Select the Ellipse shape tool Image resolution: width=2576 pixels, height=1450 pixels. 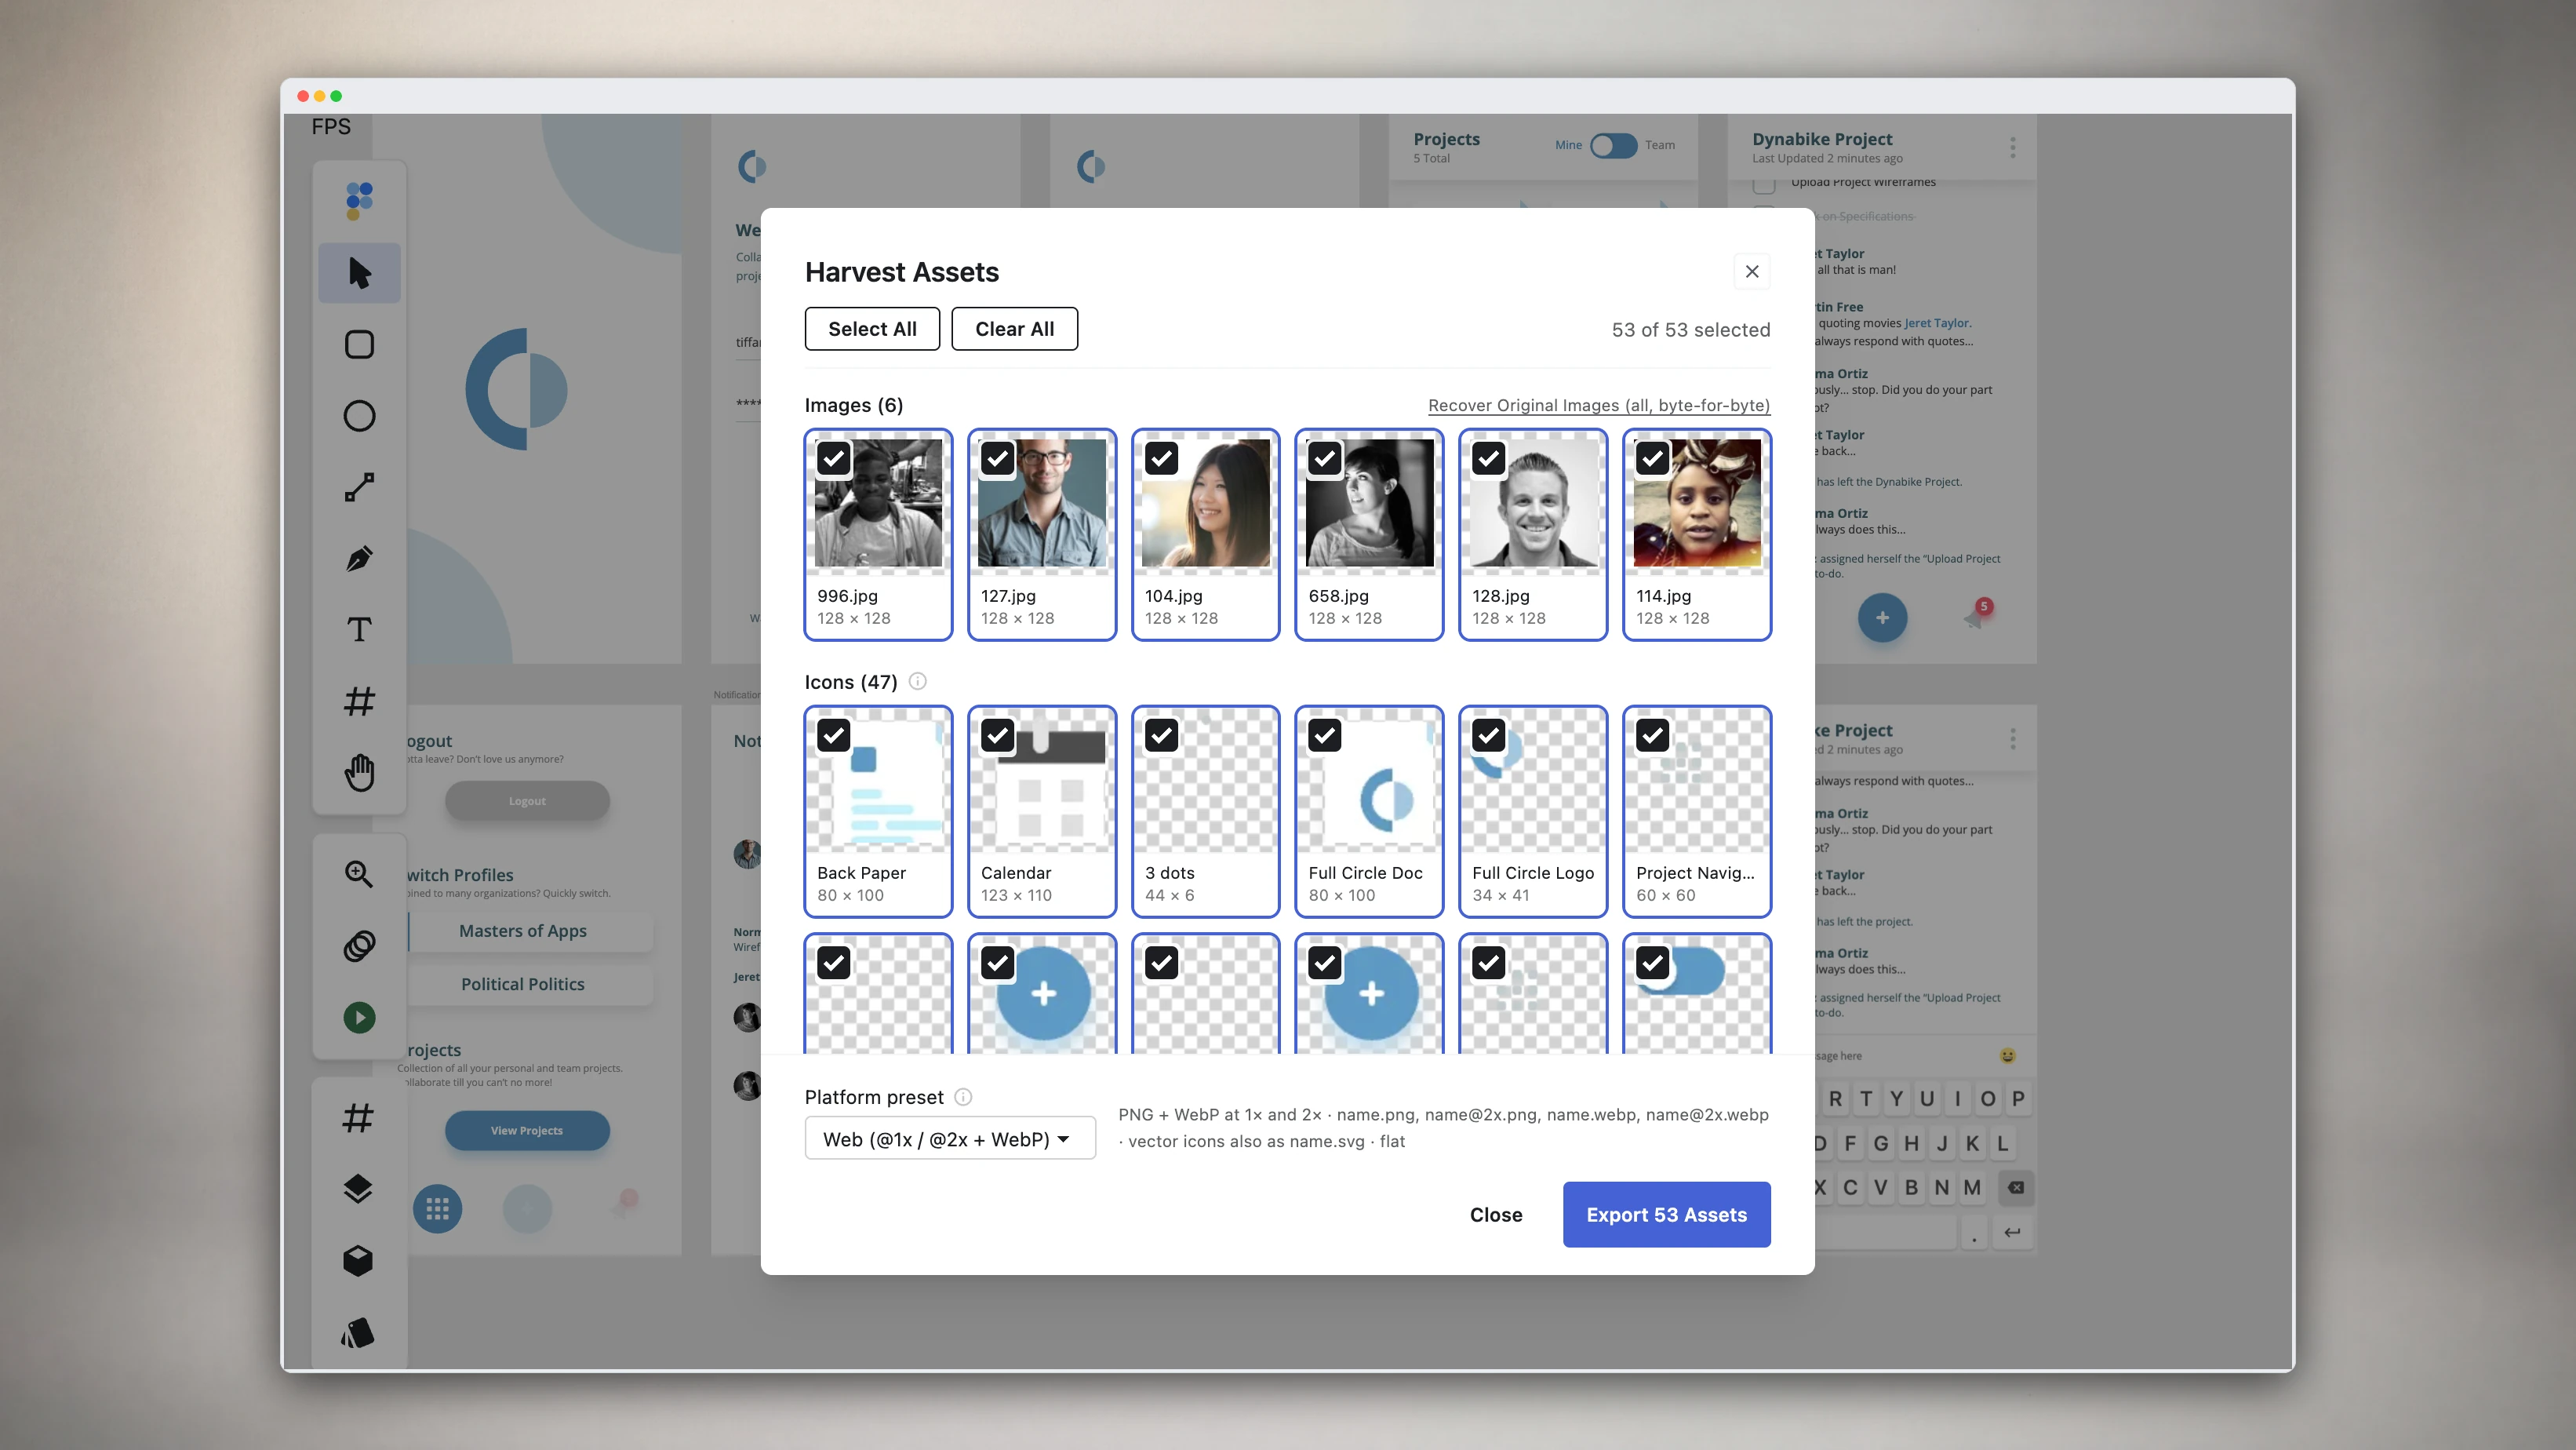click(359, 416)
